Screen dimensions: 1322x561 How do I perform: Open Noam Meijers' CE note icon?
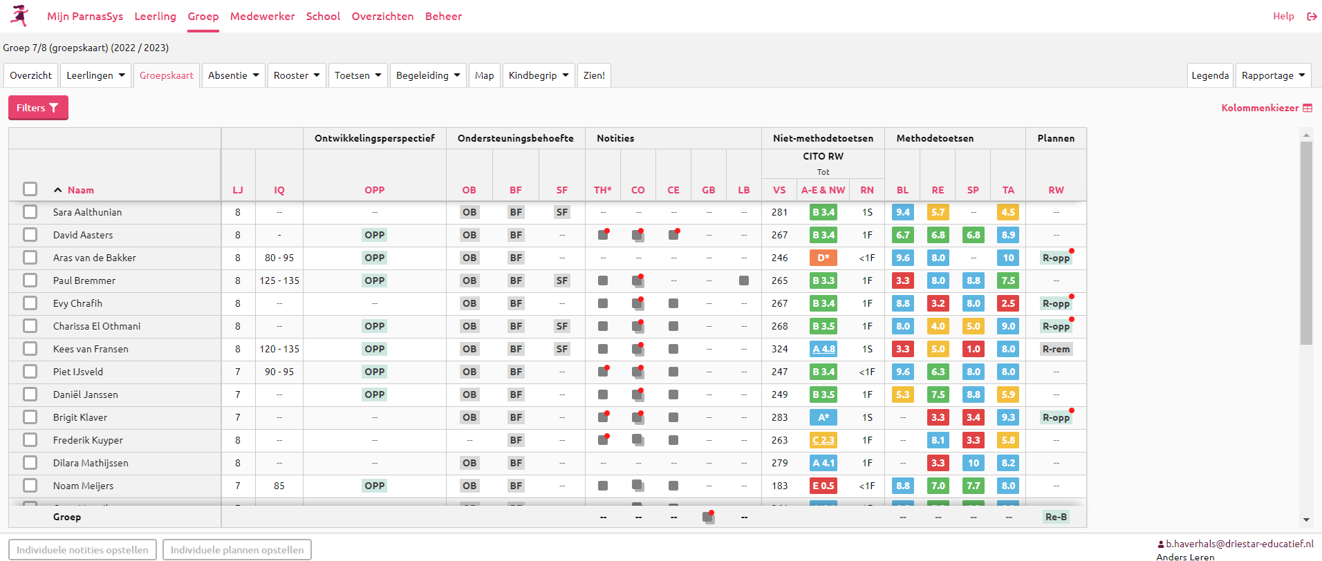tap(673, 486)
